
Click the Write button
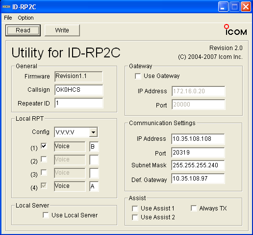(62, 30)
